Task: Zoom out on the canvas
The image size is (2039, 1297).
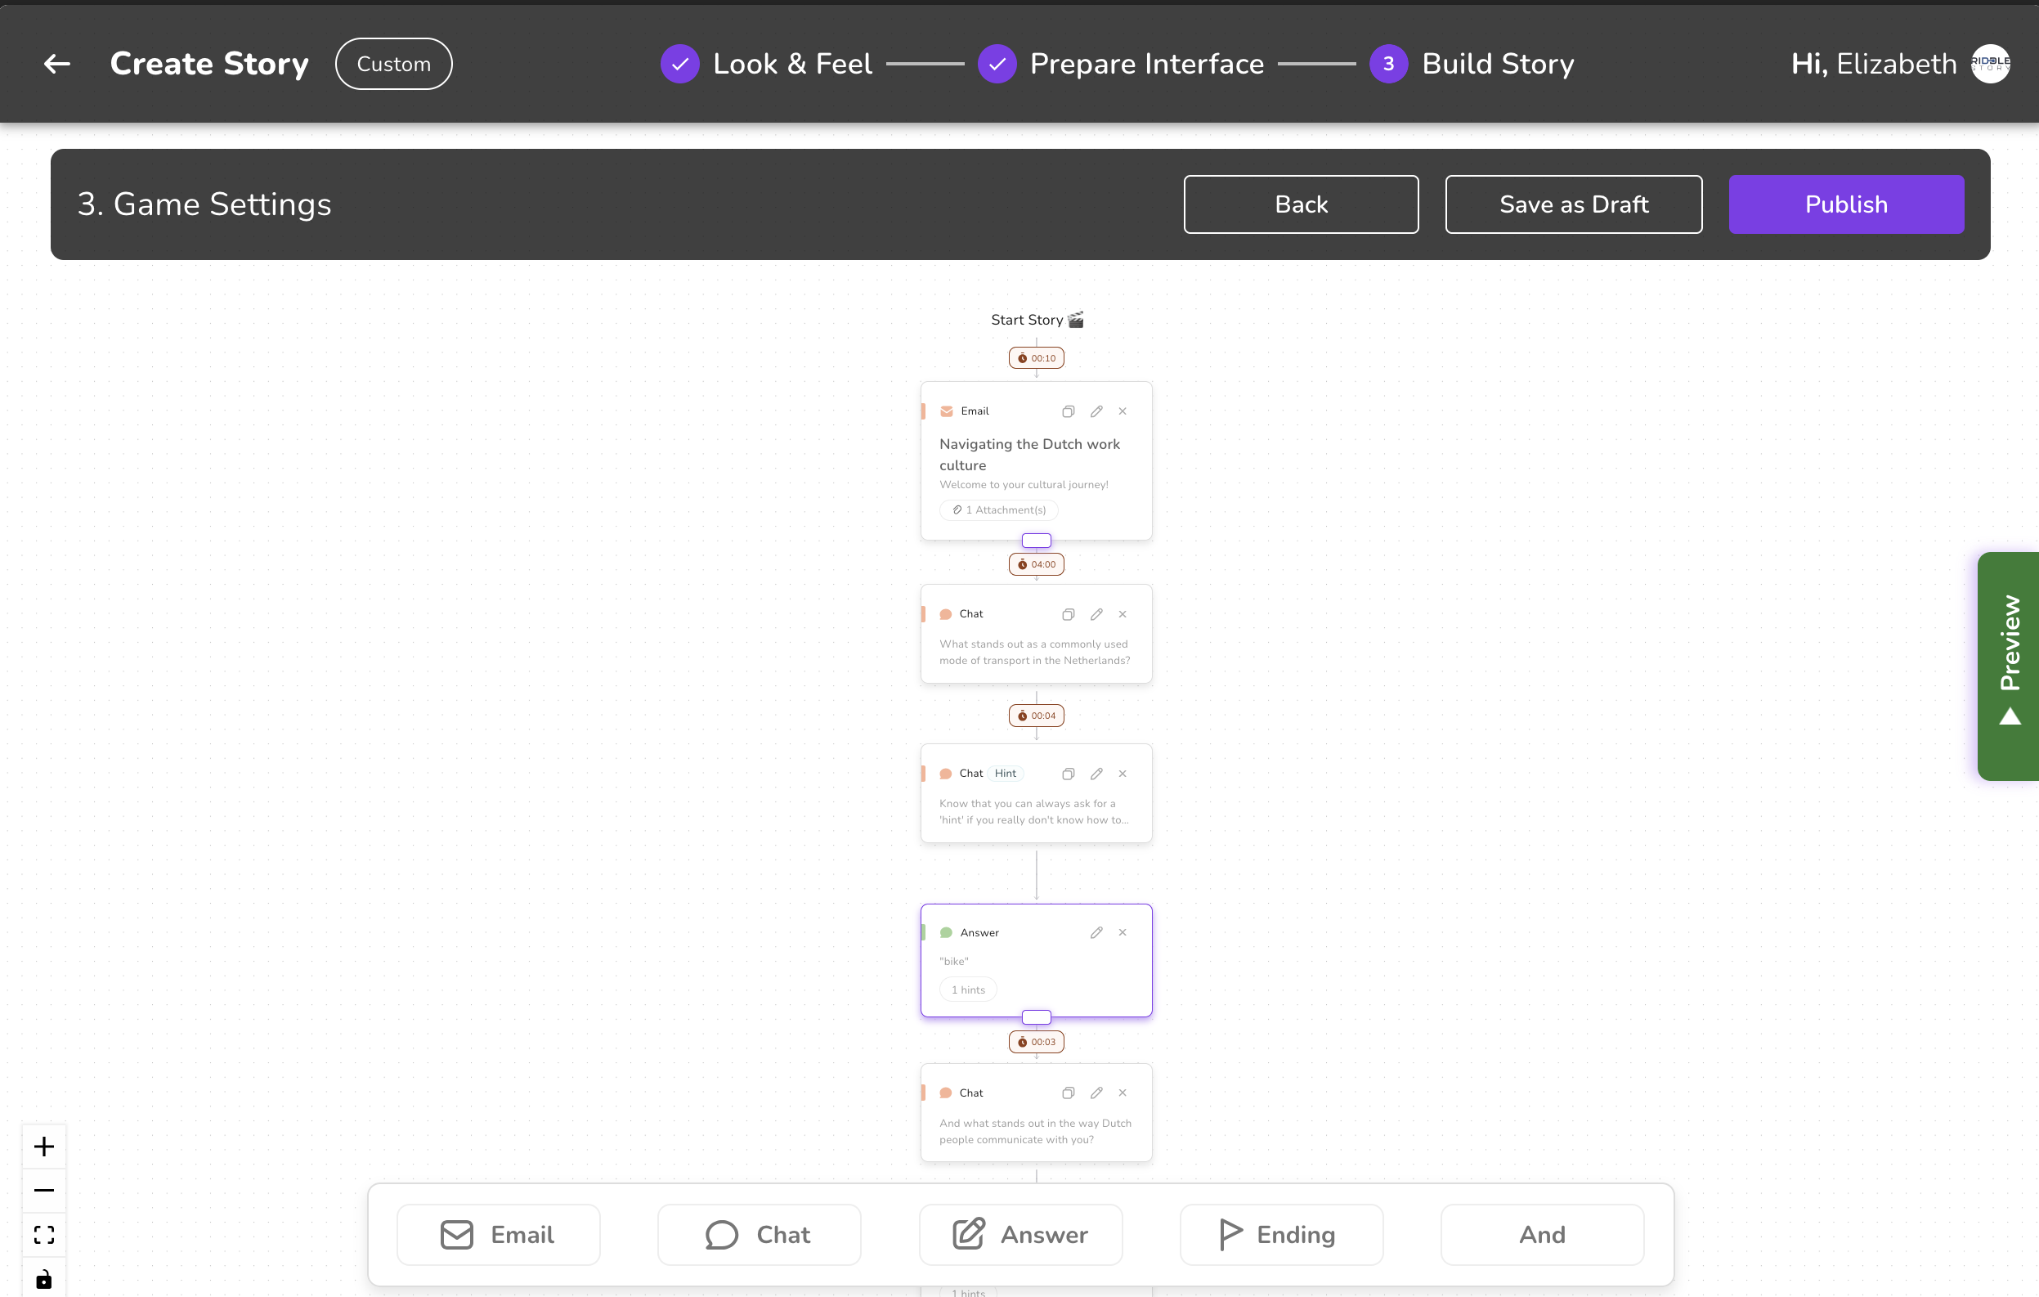Action: (x=44, y=1190)
